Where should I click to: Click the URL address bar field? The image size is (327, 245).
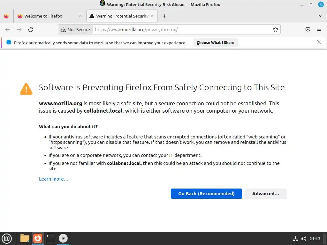point(182,30)
